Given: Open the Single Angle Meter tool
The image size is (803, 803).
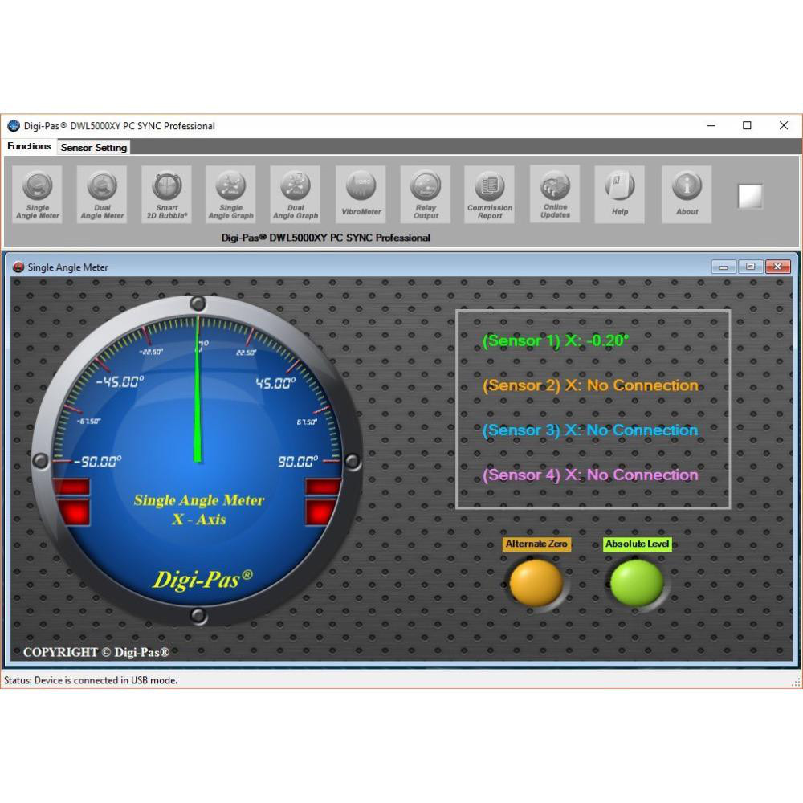Looking at the screenshot, I should [x=36, y=194].
